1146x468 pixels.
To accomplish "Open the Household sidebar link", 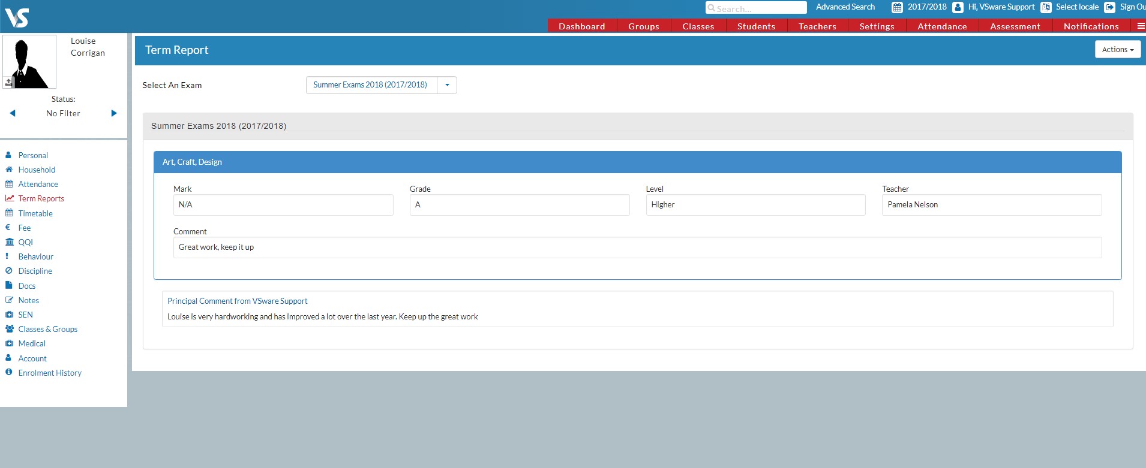I will [x=37, y=170].
